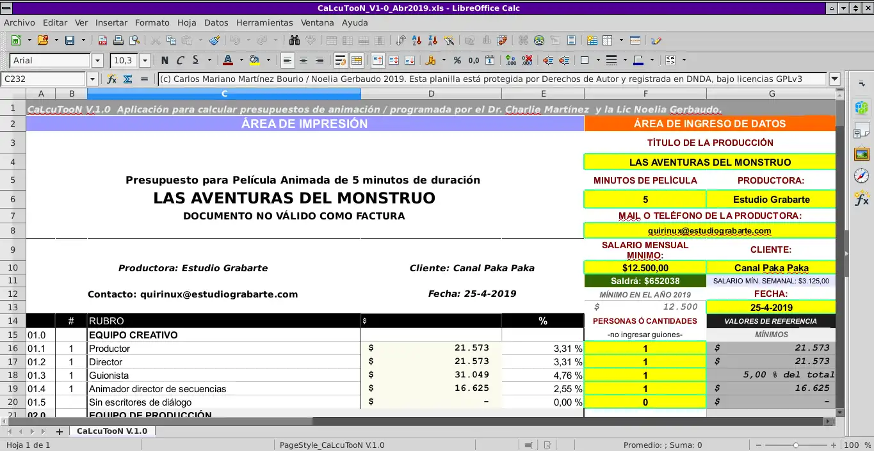
Task: Click the formula equals sign button
Action: pos(143,79)
